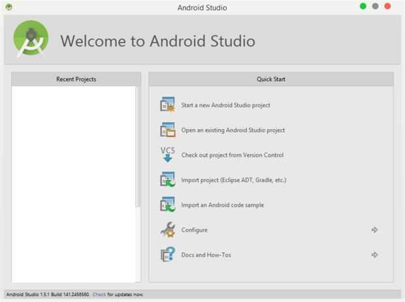Click the Android Studio 1.5.1 build text
Screen dimensions: 405x302
pyautogui.click(x=48, y=295)
